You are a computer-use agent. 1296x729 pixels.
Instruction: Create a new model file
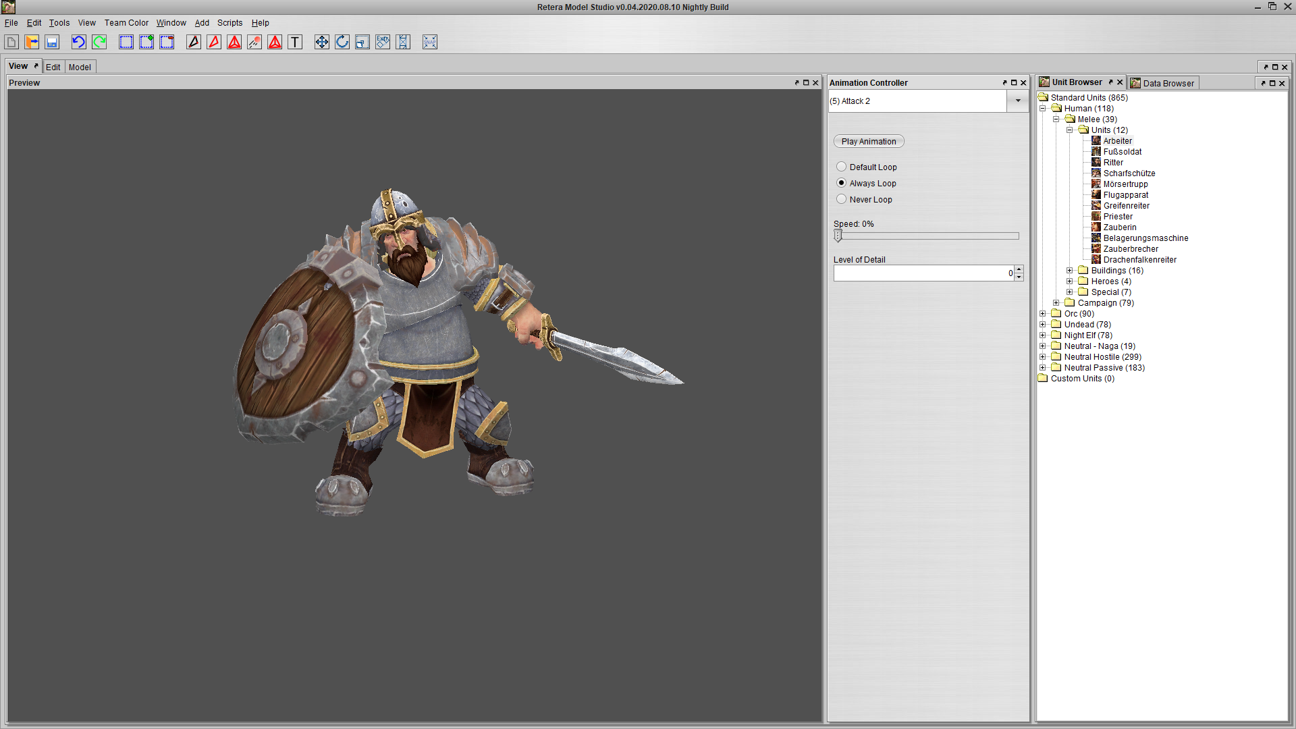click(x=11, y=42)
